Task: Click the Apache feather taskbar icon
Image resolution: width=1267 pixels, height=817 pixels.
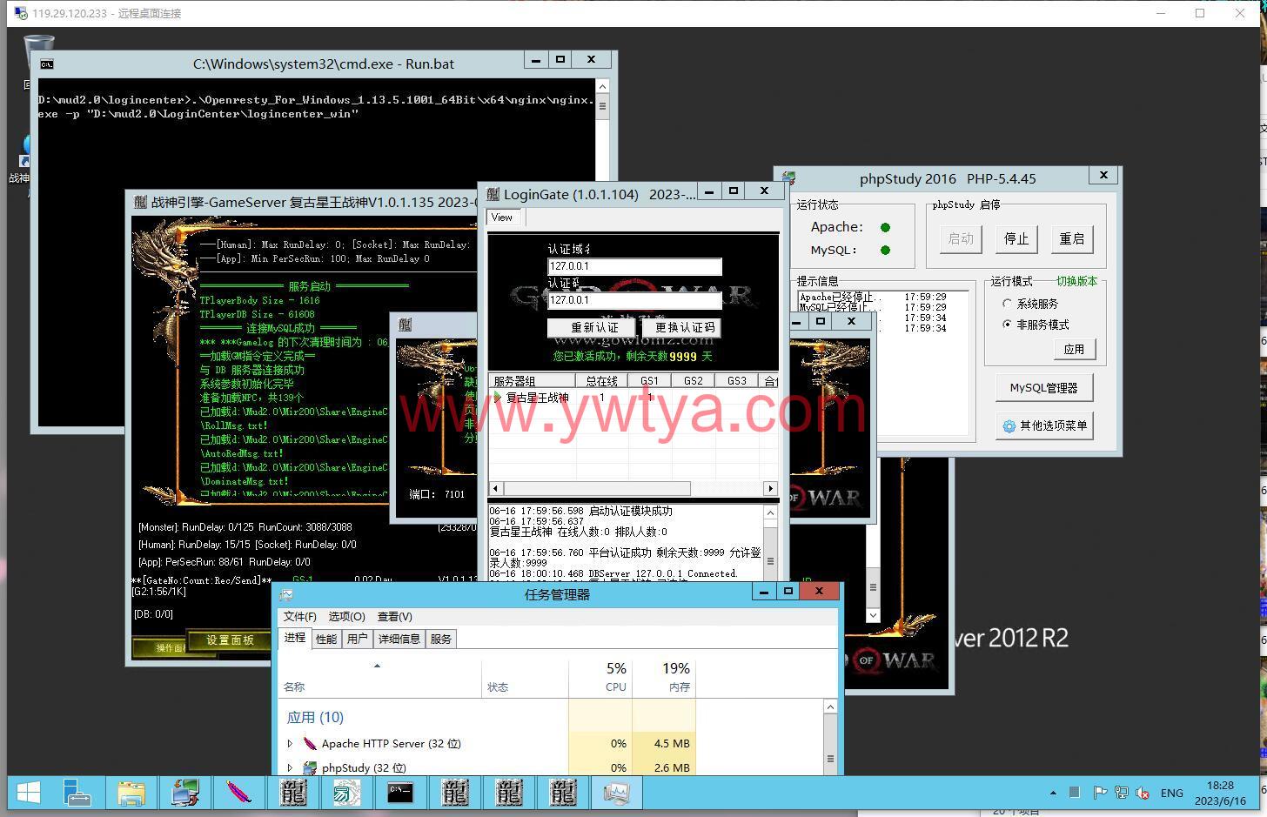Action: coord(238,793)
